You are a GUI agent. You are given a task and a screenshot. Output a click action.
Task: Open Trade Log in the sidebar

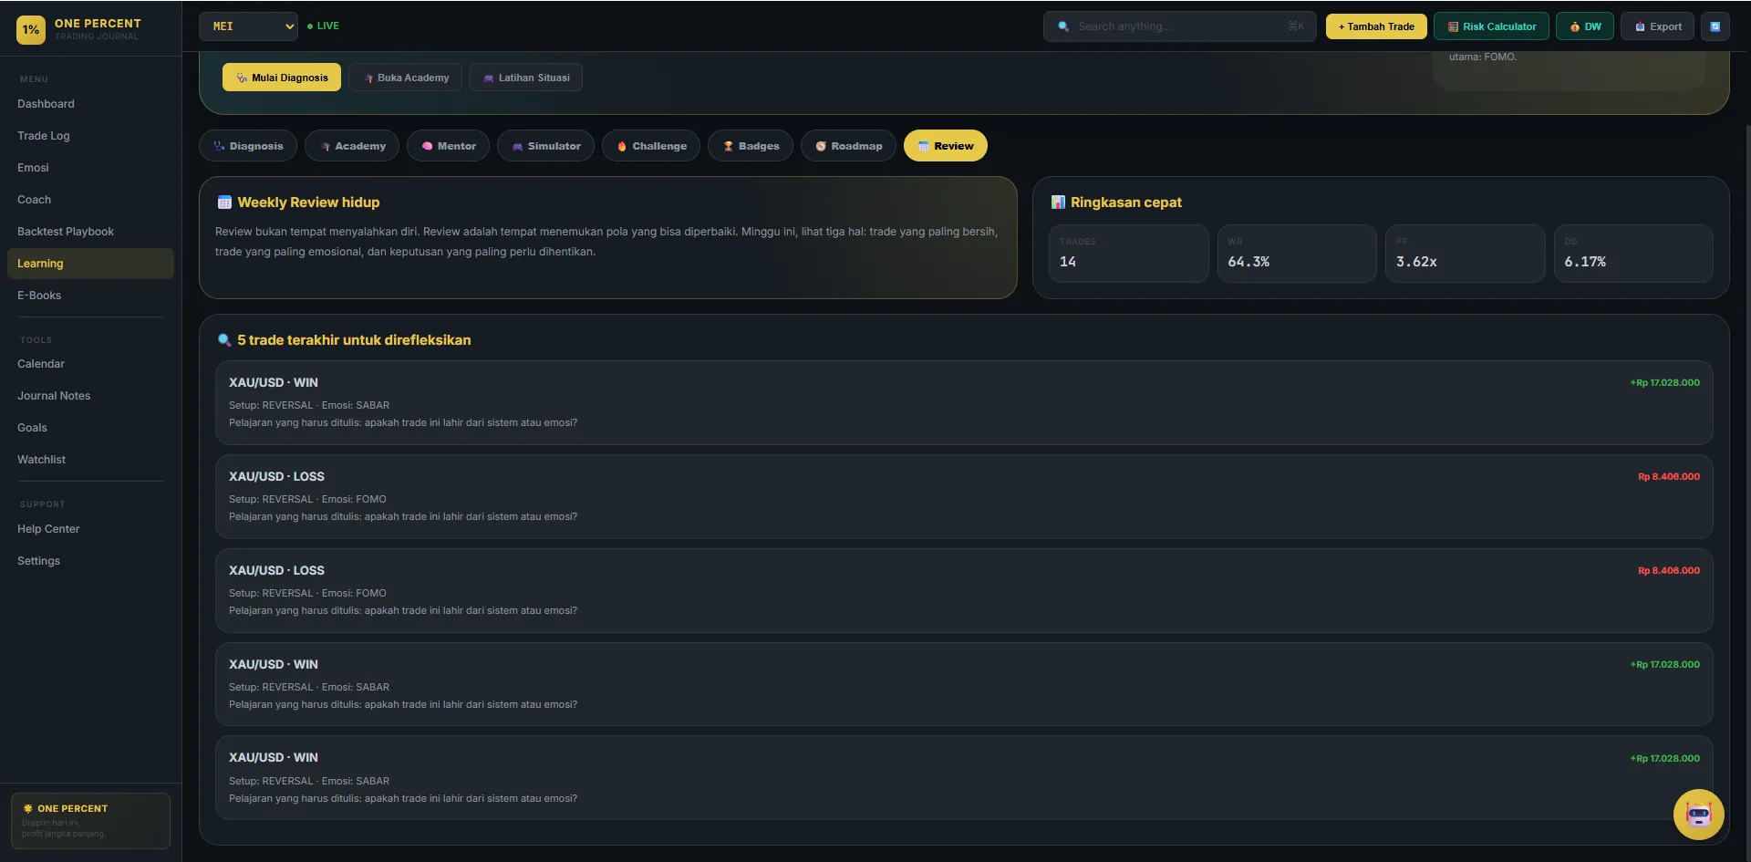[x=90, y=136]
